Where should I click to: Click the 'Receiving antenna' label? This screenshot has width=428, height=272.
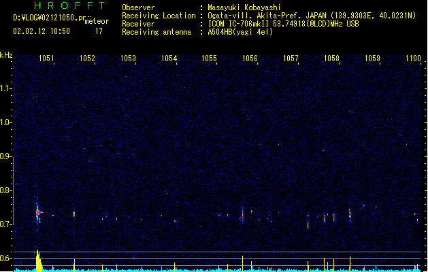point(157,32)
